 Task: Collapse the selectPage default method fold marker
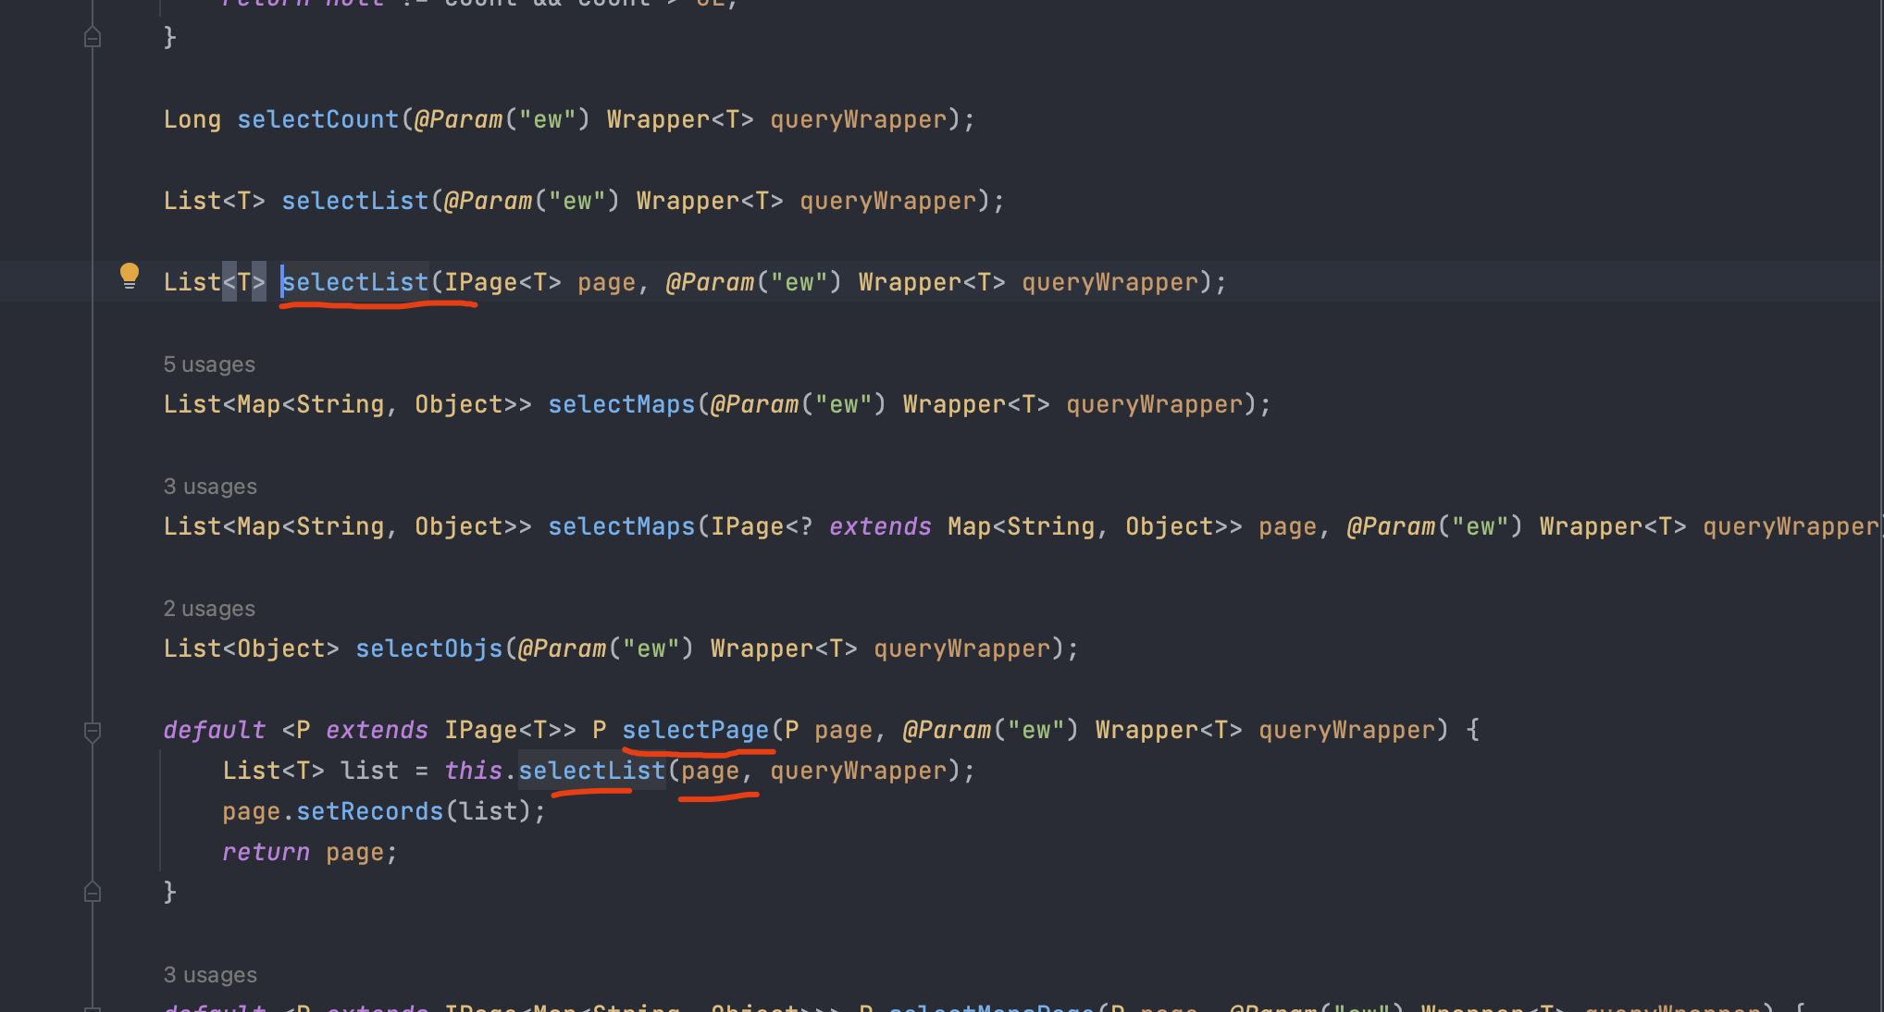[x=93, y=732]
